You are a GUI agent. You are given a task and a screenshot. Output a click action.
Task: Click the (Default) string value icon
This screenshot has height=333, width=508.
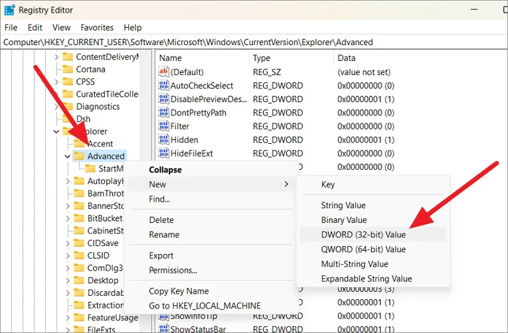click(164, 72)
